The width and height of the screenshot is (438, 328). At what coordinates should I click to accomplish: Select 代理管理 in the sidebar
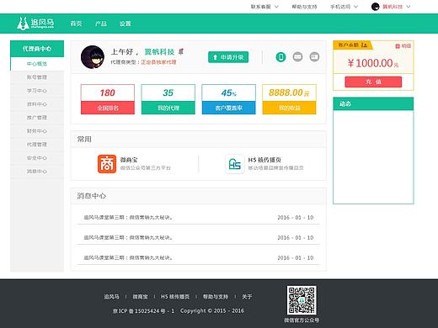click(x=37, y=145)
